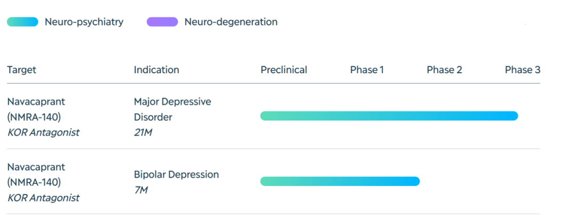Click the Bipolar Depression progress bar
This screenshot has height=219, width=575.
340,181
